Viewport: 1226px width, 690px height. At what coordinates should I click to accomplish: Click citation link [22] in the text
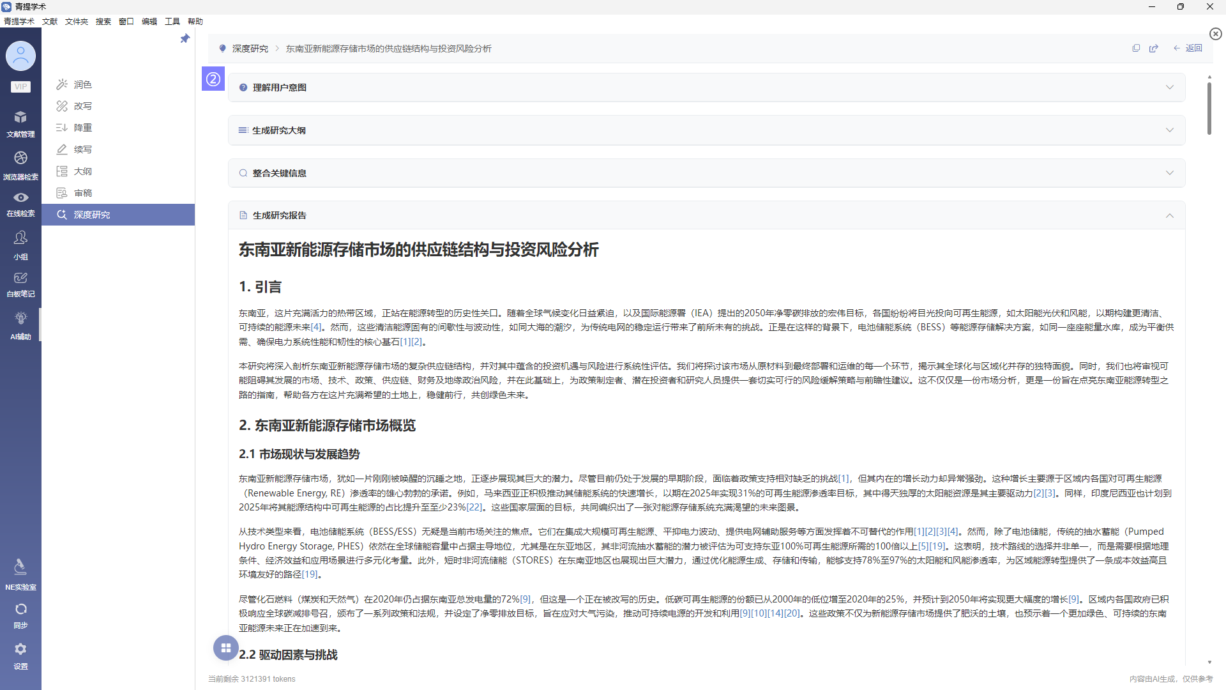point(474,507)
